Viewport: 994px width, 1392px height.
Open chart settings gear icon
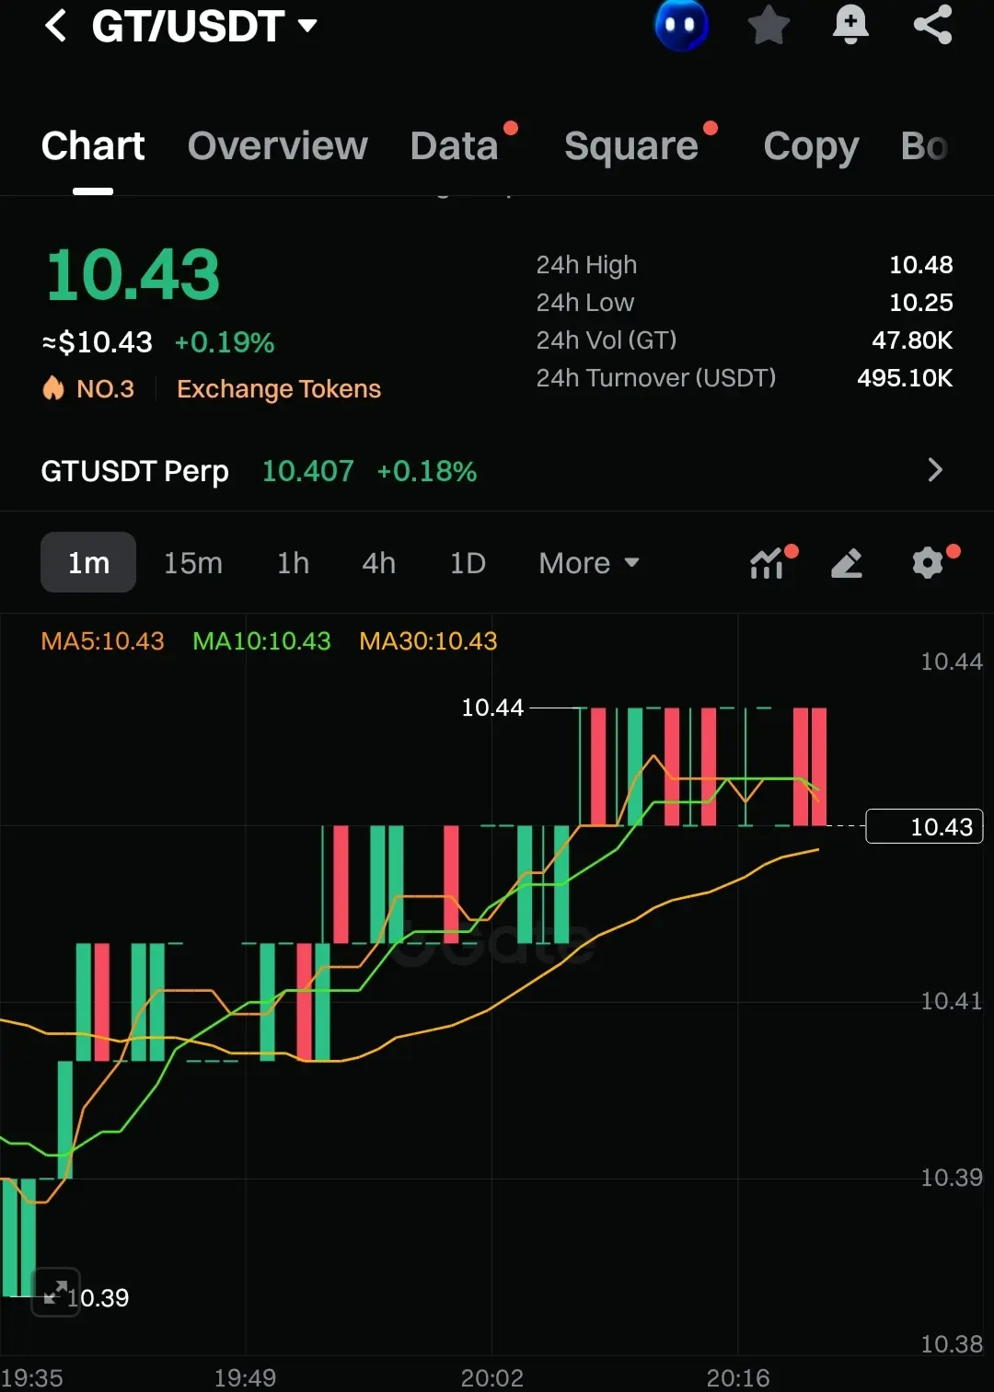(928, 563)
